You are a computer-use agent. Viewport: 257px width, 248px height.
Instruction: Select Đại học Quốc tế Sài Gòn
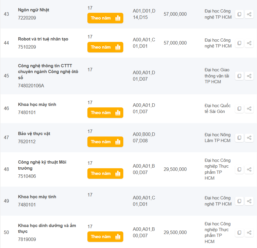(217, 109)
